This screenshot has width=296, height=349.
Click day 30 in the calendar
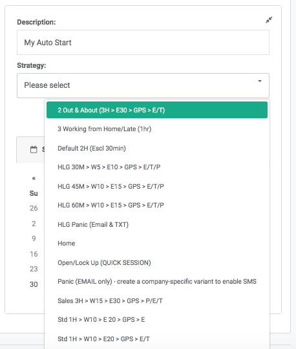(x=34, y=284)
